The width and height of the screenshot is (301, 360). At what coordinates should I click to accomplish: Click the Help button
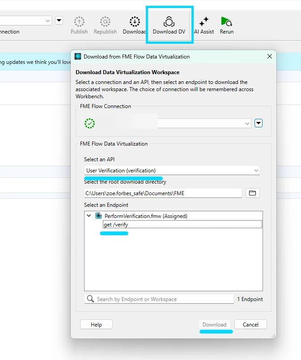coord(96,324)
